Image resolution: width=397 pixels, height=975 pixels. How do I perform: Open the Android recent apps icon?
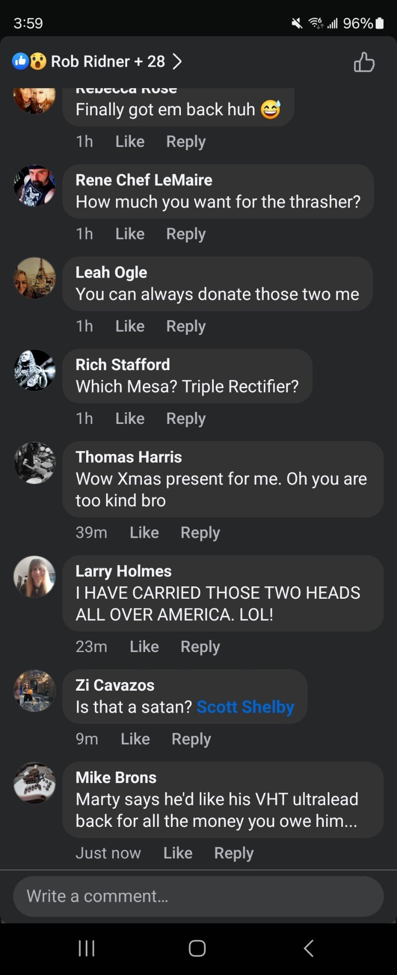tap(86, 948)
